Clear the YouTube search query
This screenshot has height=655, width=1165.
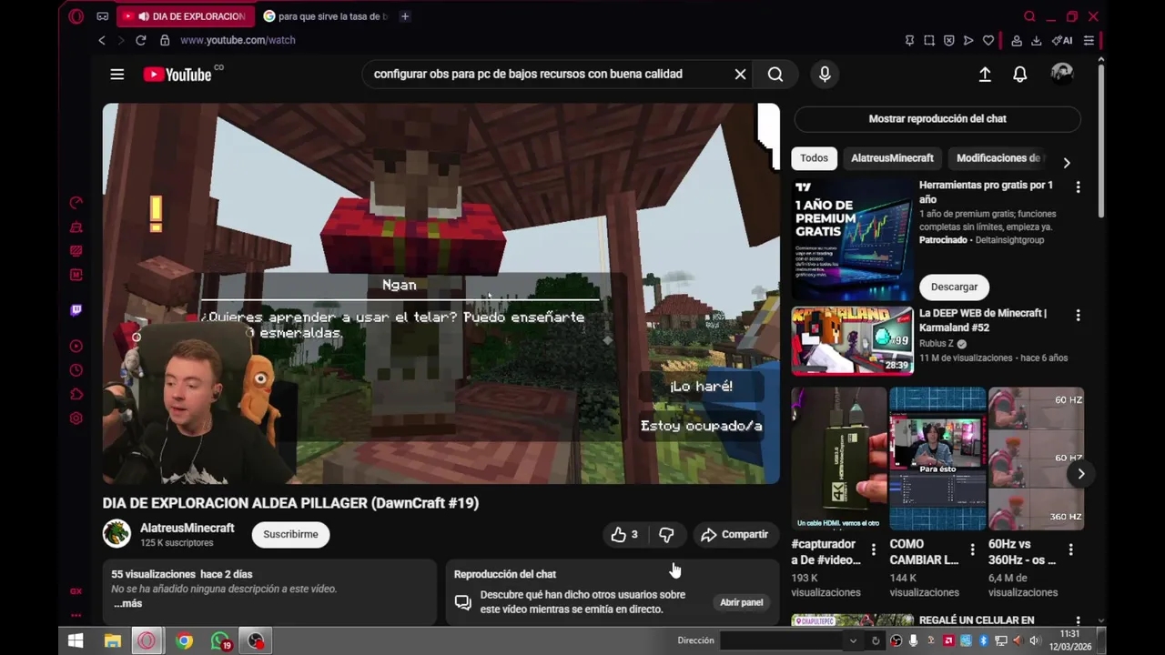click(740, 75)
